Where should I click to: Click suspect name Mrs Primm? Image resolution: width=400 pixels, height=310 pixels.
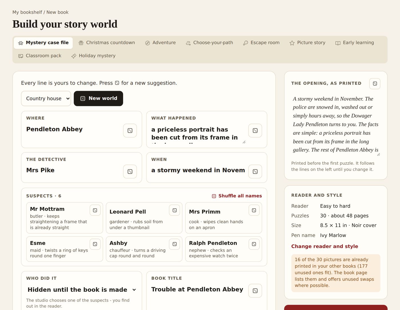tap(205, 212)
